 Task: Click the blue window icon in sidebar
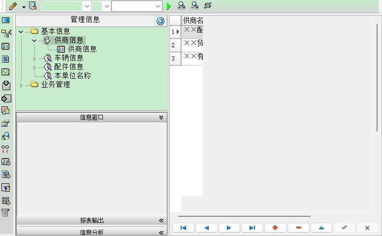(x=5, y=20)
